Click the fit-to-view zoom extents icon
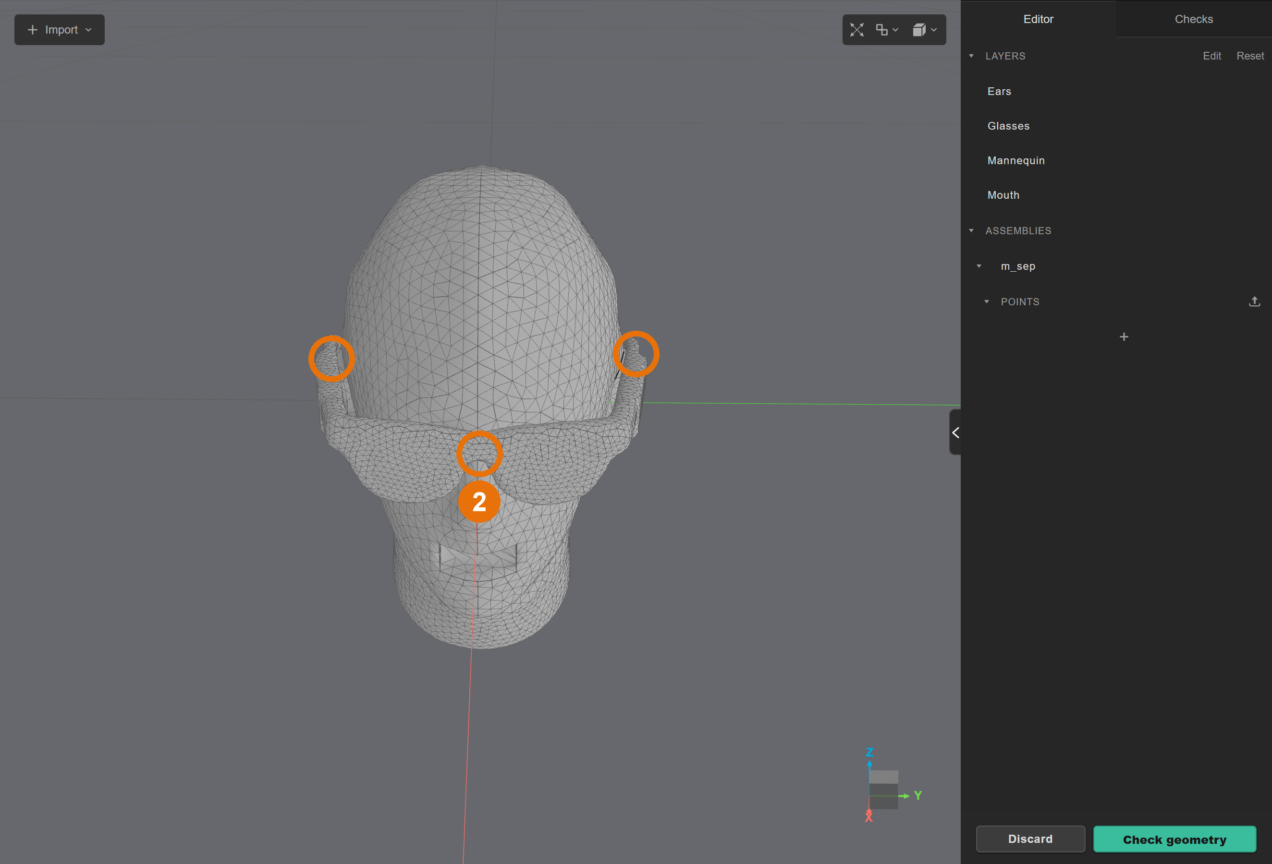Viewport: 1272px width, 864px height. tap(856, 30)
